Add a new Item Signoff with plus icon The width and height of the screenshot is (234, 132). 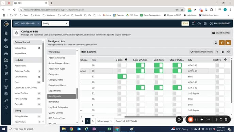tap(217, 52)
